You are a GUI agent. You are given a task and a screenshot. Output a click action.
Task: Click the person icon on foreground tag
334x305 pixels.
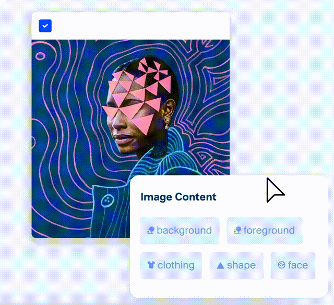pos(237,230)
